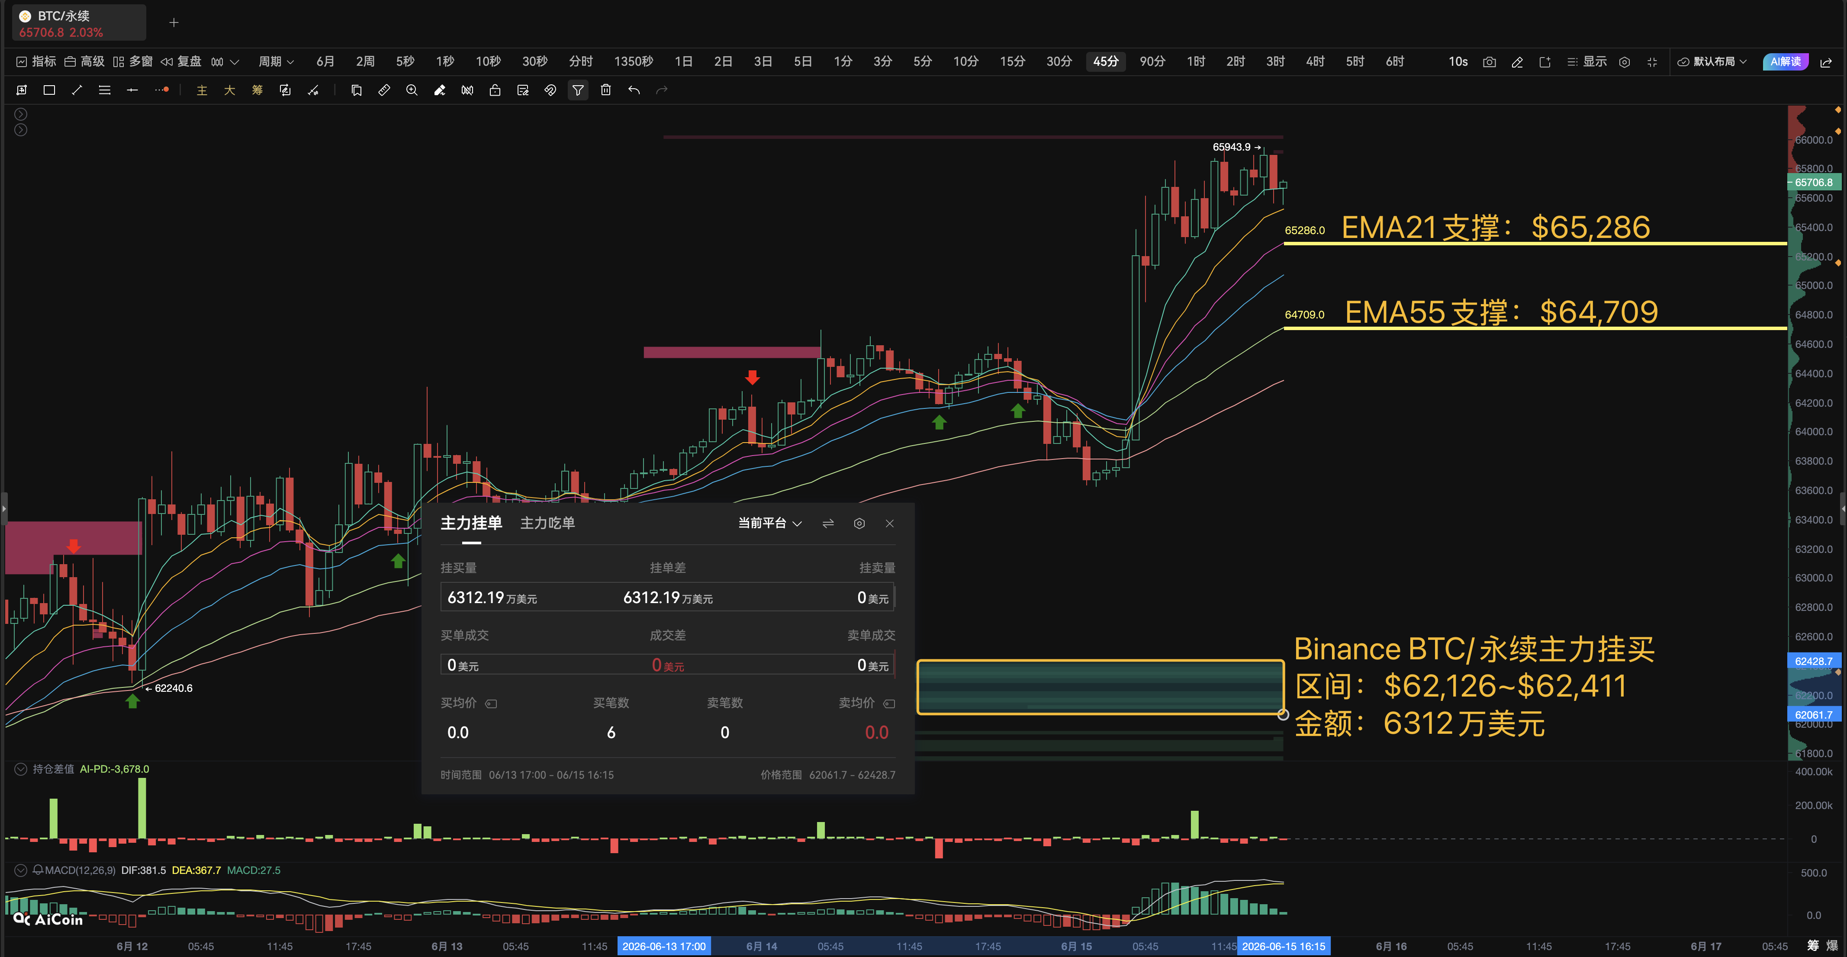
Task: Click the share arrow icon at top right
Action: (x=1826, y=62)
